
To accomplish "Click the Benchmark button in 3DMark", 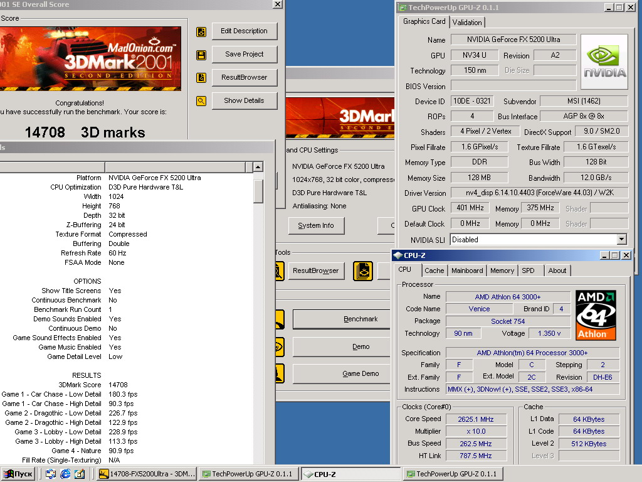I will (x=343, y=319).
